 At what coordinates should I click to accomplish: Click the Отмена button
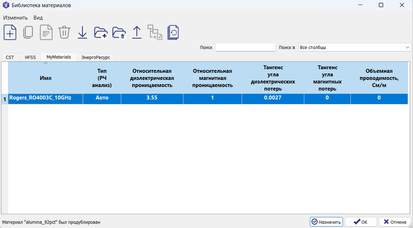395,222
